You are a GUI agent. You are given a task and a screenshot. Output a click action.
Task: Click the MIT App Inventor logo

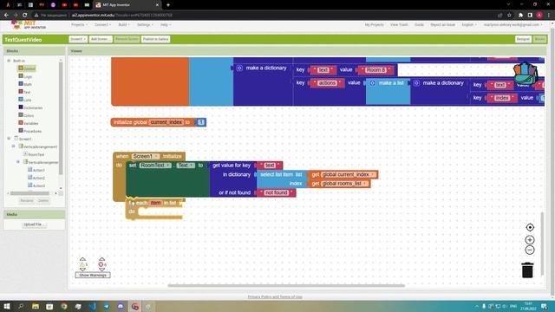coord(29,25)
